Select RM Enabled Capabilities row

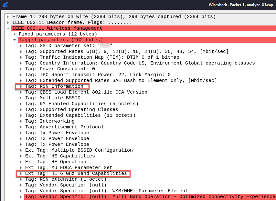coord(81,104)
